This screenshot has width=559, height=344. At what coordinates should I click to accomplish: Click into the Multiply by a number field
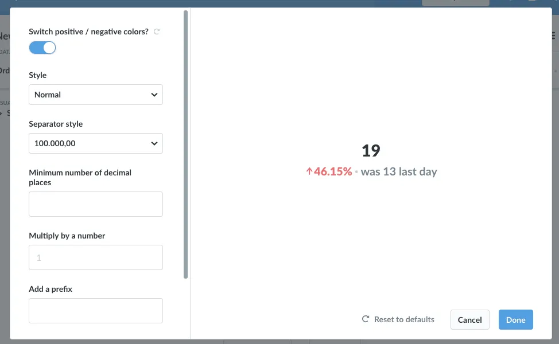point(95,257)
